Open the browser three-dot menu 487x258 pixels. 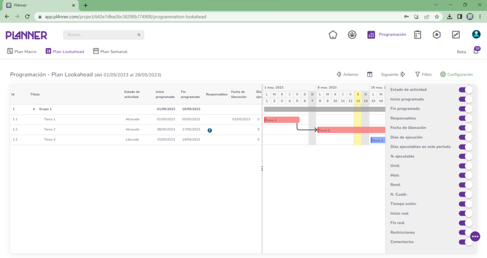[x=480, y=17]
